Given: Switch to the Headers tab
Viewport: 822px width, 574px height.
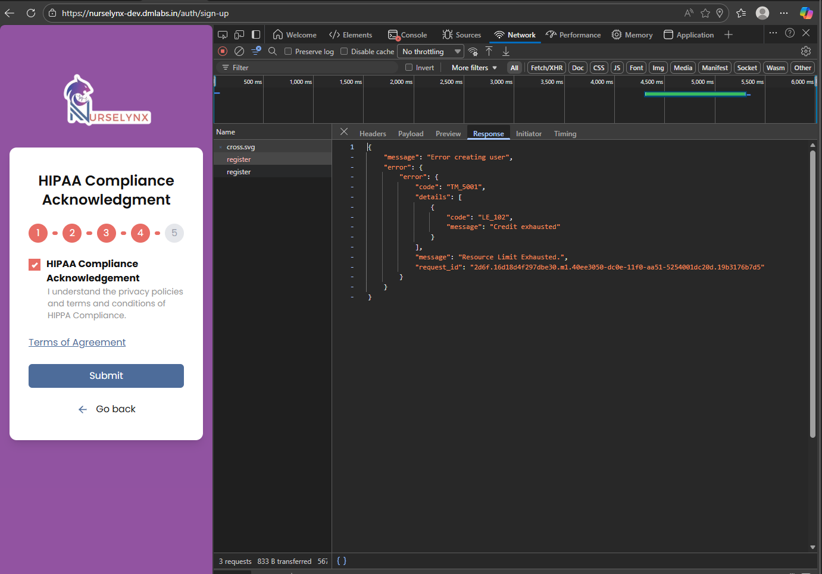Looking at the screenshot, I should [x=373, y=134].
